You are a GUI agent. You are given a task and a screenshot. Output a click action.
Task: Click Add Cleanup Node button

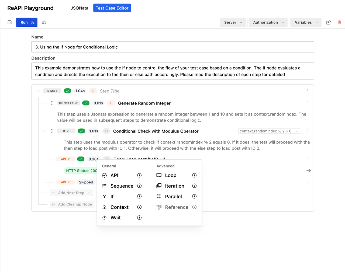click(x=72, y=204)
